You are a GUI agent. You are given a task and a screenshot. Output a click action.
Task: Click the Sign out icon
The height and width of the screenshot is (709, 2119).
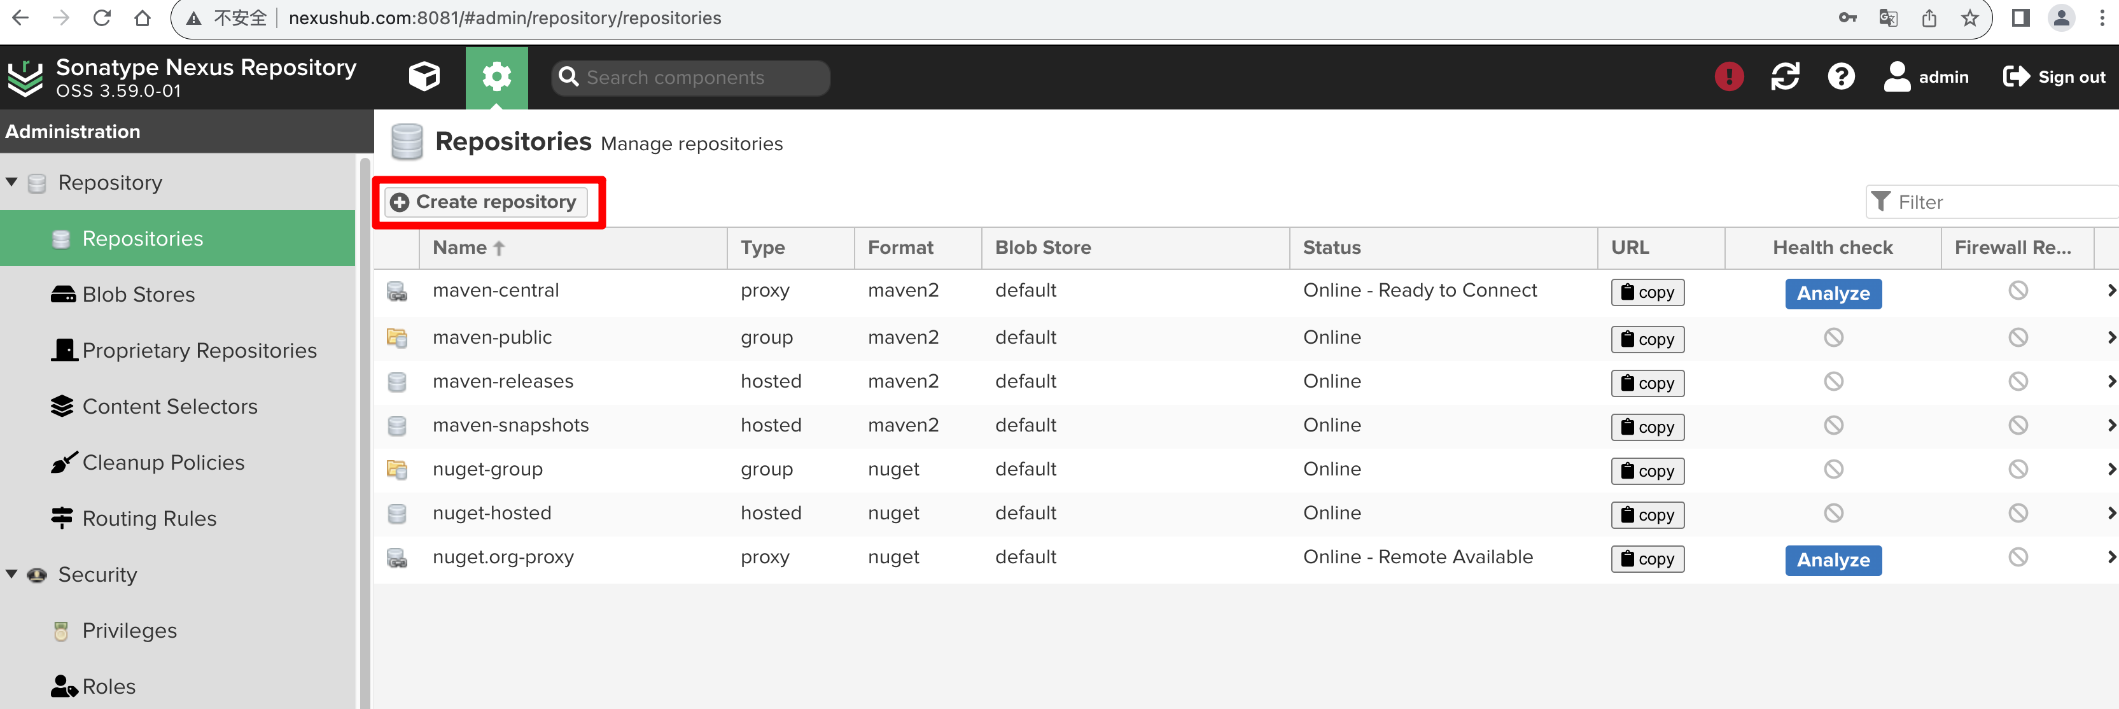click(2015, 76)
